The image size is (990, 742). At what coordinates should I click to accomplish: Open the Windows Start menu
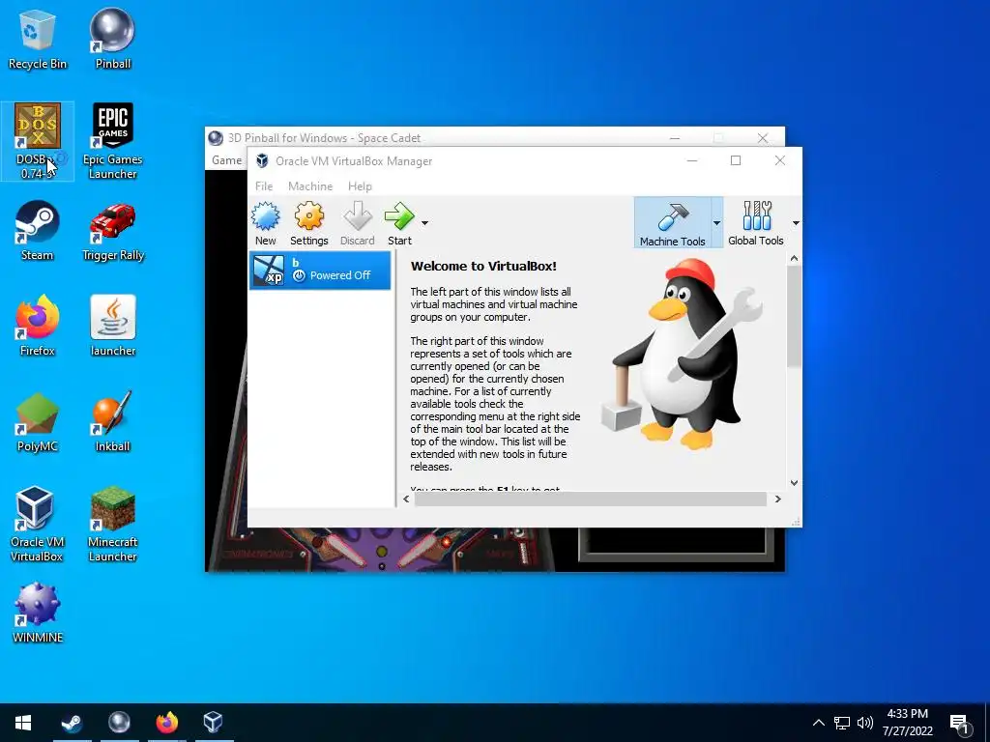point(23,723)
